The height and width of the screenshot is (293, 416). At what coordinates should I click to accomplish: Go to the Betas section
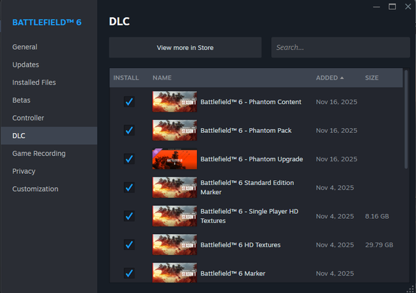(x=21, y=100)
